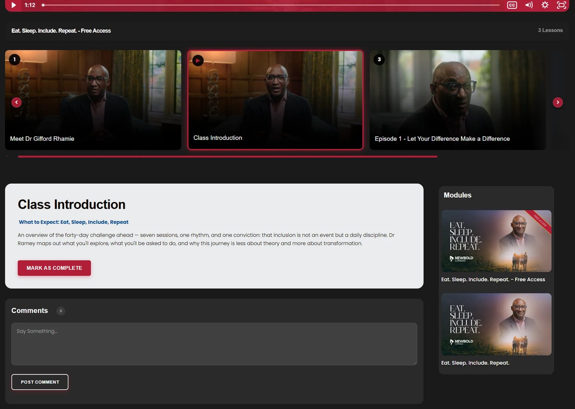Click lesson number 3 badge

(x=379, y=59)
